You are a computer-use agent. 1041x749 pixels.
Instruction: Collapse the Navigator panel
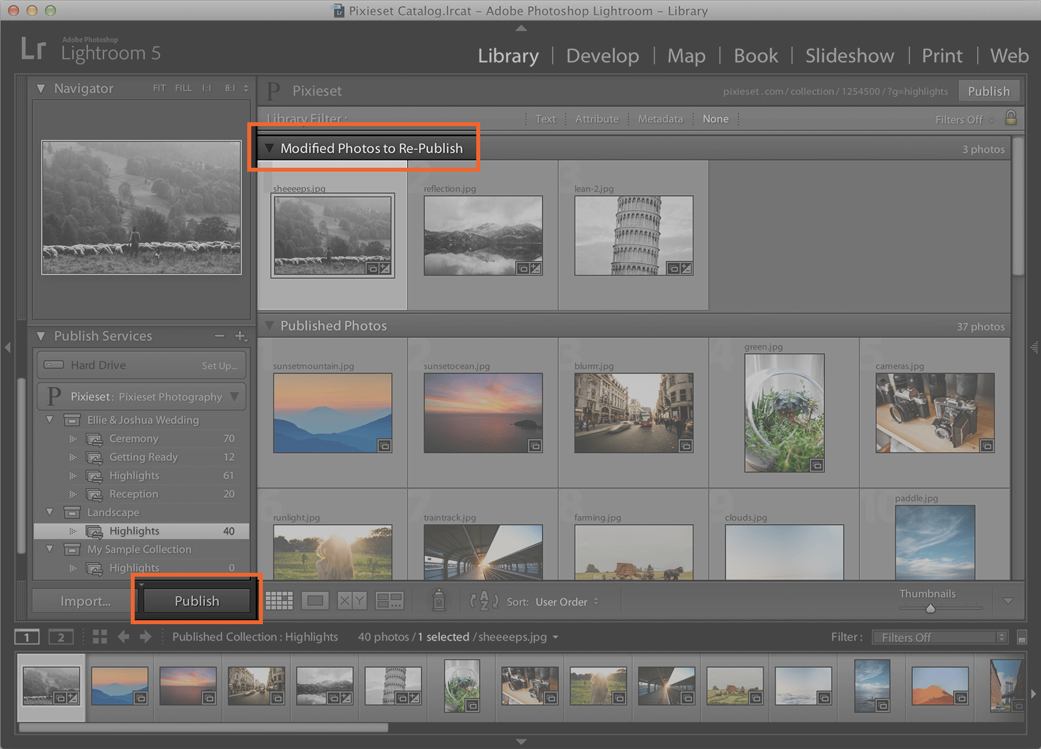tap(40, 88)
